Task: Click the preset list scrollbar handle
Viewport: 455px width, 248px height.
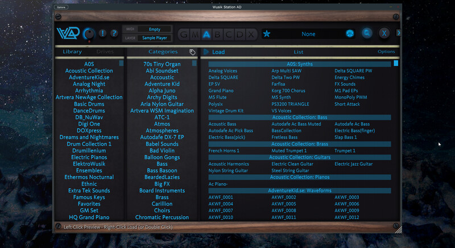Action: [396, 63]
